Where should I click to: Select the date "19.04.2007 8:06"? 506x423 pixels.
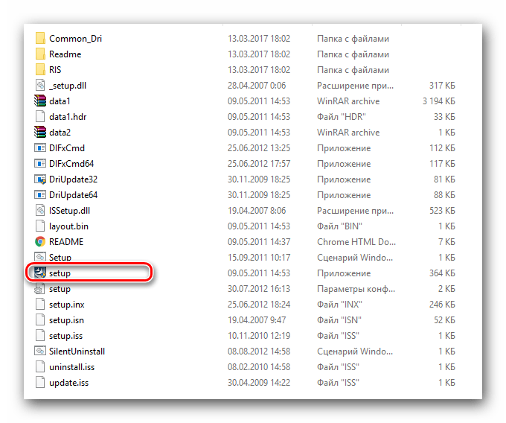257,211
